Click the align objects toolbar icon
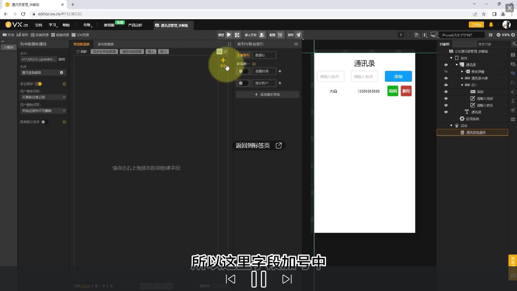The height and width of the screenshot is (291, 517). [417, 35]
